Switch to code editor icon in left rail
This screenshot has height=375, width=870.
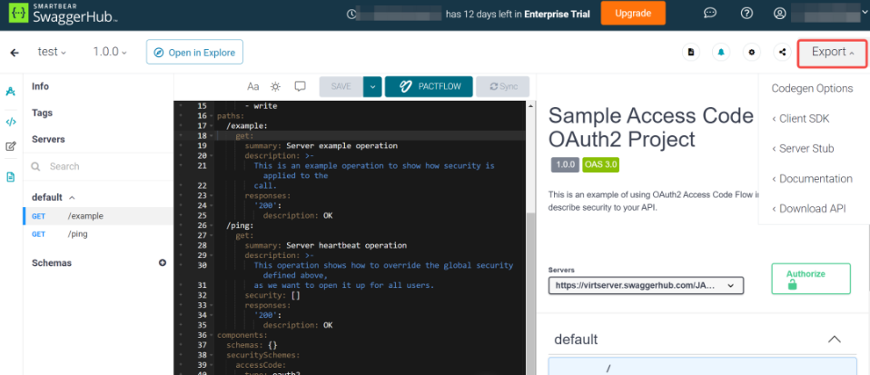pyautogui.click(x=11, y=122)
